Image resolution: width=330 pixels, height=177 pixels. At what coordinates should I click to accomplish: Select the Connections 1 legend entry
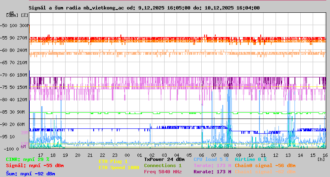tap(163, 165)
